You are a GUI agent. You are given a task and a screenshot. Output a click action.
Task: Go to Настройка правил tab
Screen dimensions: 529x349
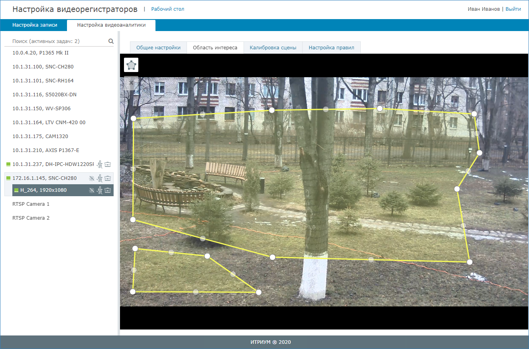(331, 47)
